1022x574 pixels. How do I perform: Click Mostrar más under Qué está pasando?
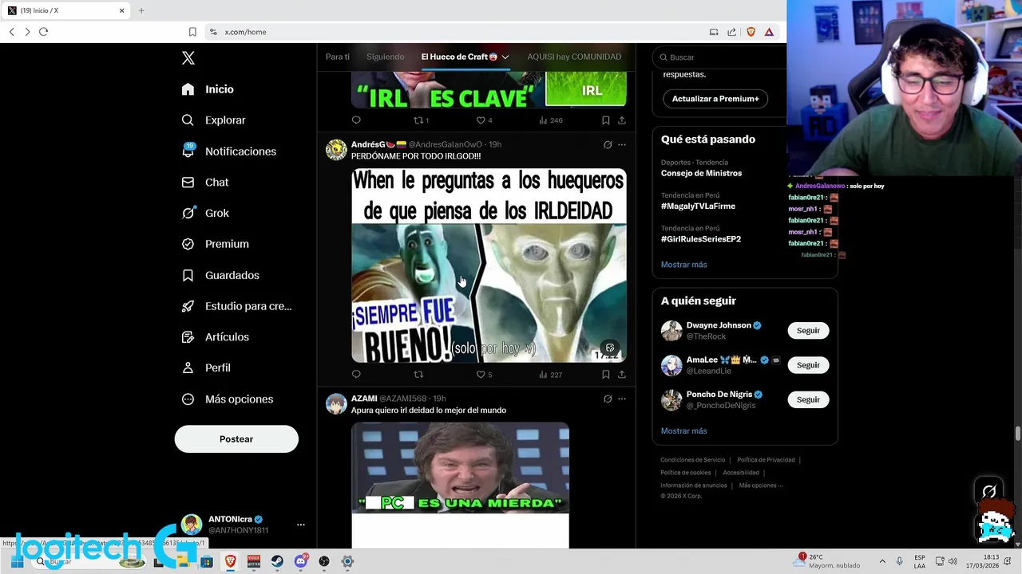[x=683, y=265]
